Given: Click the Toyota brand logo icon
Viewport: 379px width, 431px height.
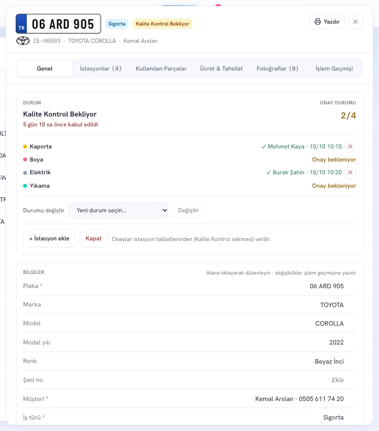Looking at the screenshot, I should 23,41.
